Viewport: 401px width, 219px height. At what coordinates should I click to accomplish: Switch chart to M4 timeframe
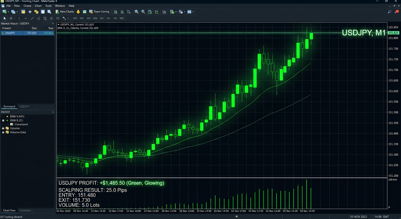(95, 18)
